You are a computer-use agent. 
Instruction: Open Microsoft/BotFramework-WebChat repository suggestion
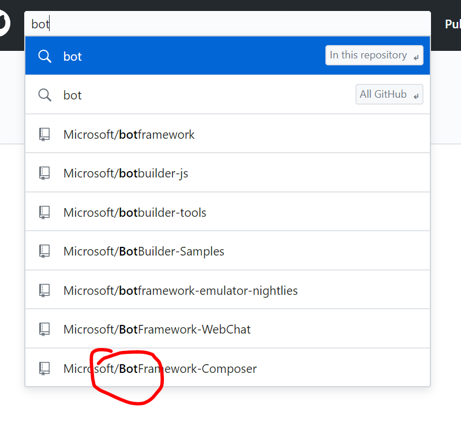pos(227,329)
